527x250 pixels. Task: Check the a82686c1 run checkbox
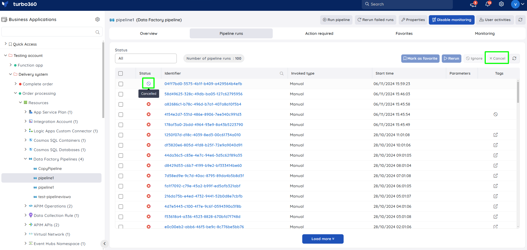(x=121, y=104)
